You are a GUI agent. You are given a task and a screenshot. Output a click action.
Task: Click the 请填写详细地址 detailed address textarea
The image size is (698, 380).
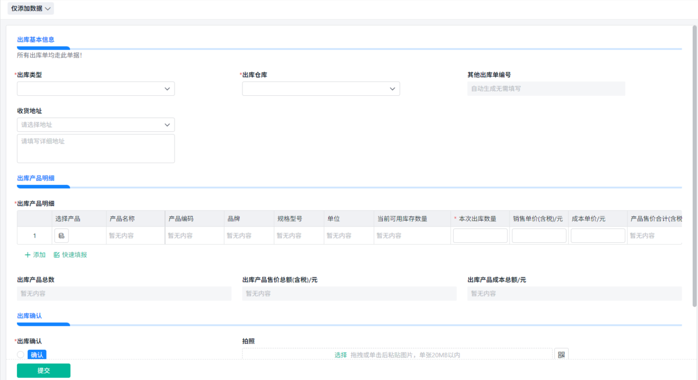pos(96,149)
